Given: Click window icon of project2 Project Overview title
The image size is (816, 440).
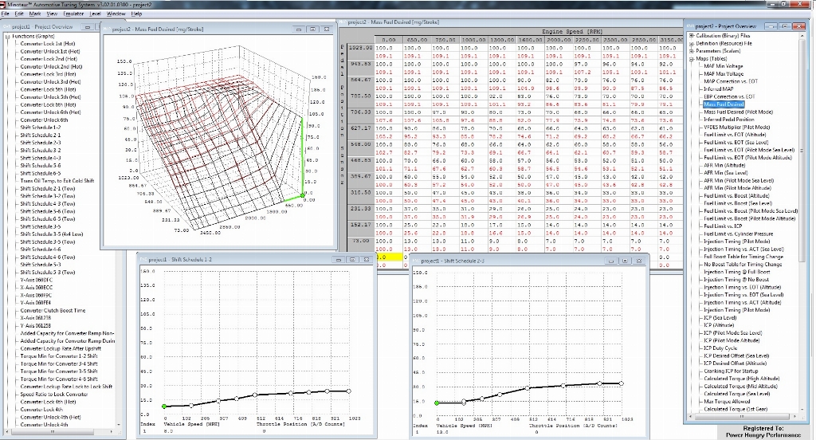Looking at the screenshot, I should tap(690, 26).
